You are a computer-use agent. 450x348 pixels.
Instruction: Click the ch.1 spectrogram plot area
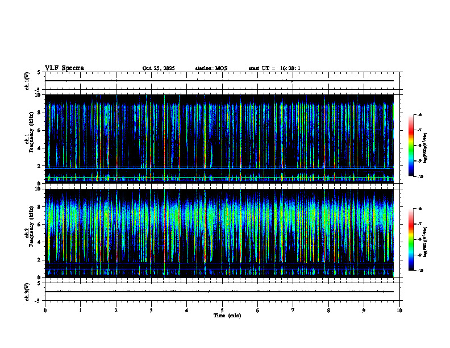point(219,139)
